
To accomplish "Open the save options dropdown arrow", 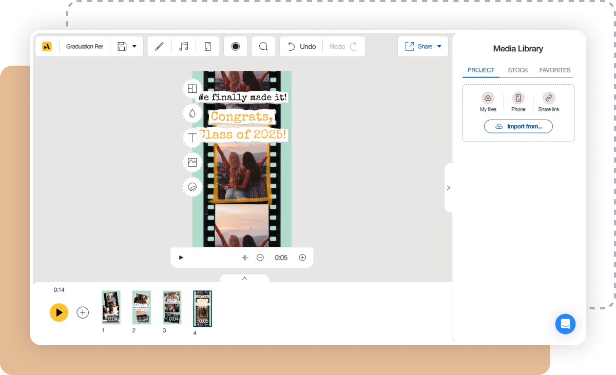I will point(134,46).
